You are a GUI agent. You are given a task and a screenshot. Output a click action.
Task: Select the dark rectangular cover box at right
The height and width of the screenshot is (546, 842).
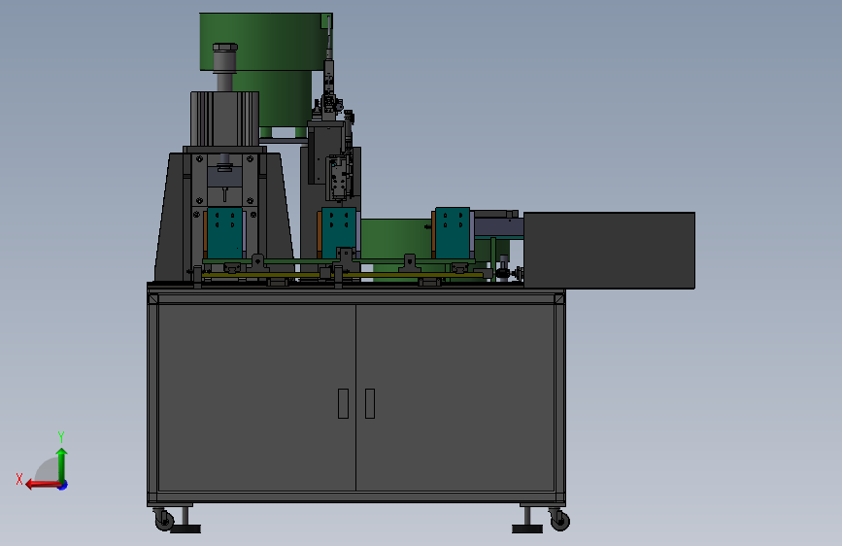[609, 251]
